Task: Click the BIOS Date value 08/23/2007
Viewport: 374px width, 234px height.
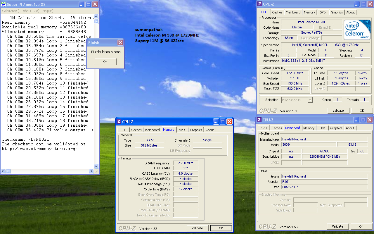Action: click(324, 187)
